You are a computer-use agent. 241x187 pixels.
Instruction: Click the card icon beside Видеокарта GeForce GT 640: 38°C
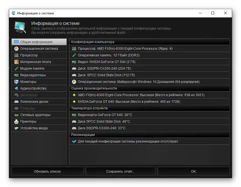(74, 115)
